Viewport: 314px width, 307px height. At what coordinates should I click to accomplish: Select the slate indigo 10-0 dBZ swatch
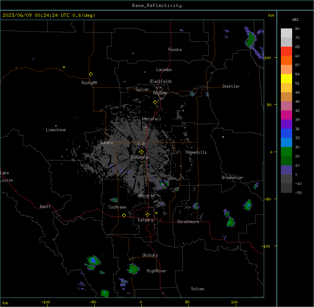(286, 170)
